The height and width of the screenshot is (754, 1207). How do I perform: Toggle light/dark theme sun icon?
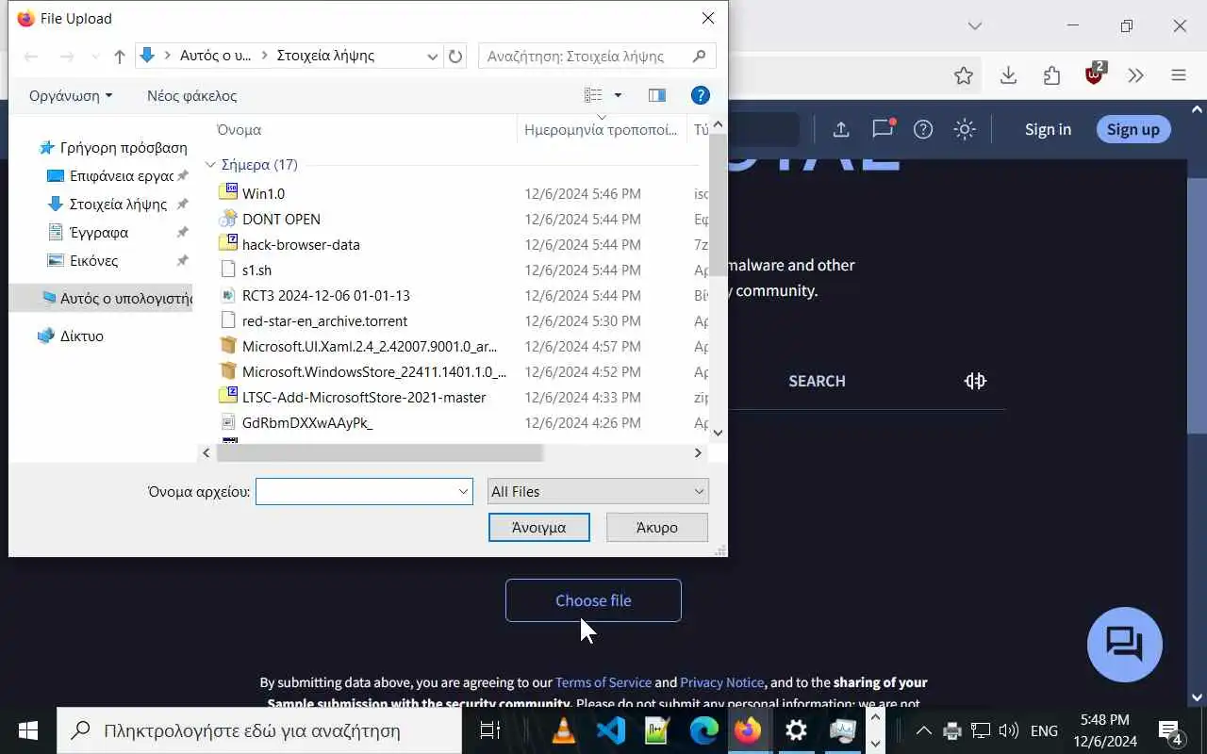click(965, 129)
